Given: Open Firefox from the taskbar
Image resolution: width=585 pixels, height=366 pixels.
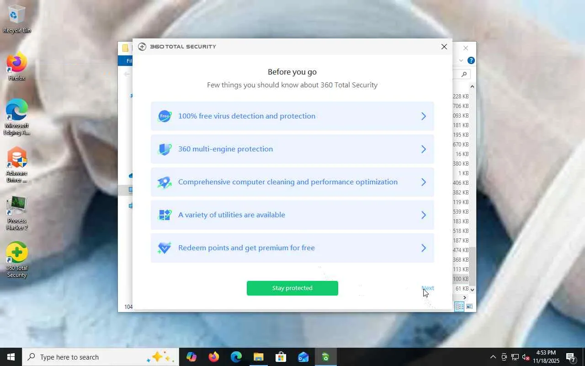Looking at the screenshot, I should [x=214, y=357].
